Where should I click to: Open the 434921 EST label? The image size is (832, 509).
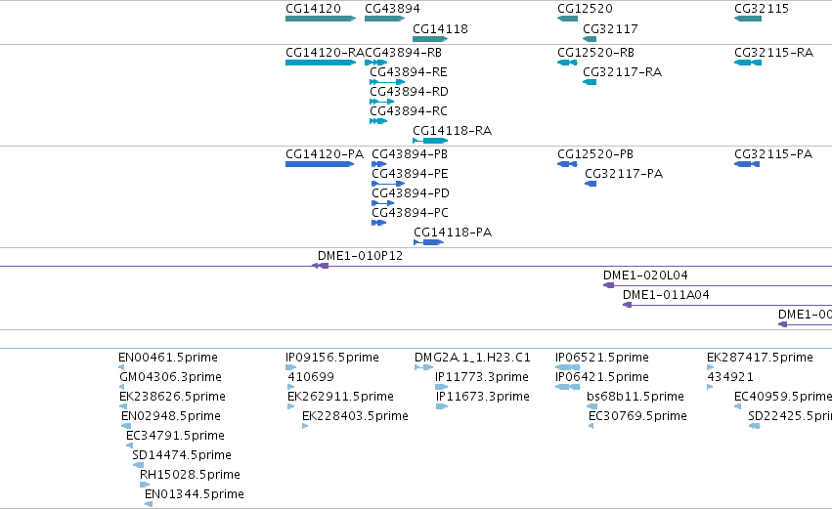tap(730, 377)
